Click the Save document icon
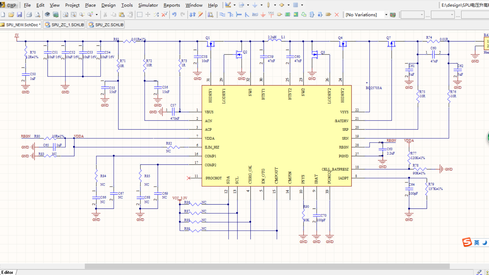Image resolution: width=489 pixels, height=275 pixels. point(19,14)
